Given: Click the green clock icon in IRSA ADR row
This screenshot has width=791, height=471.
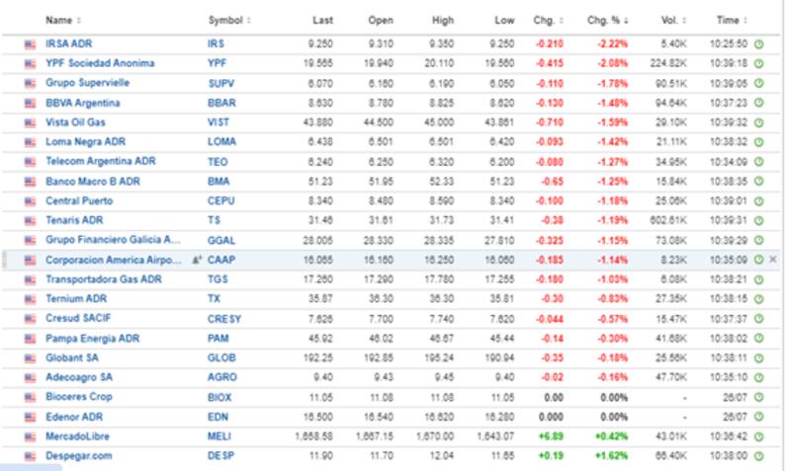Looking at the screenshot, I should (x=758, y=44).
